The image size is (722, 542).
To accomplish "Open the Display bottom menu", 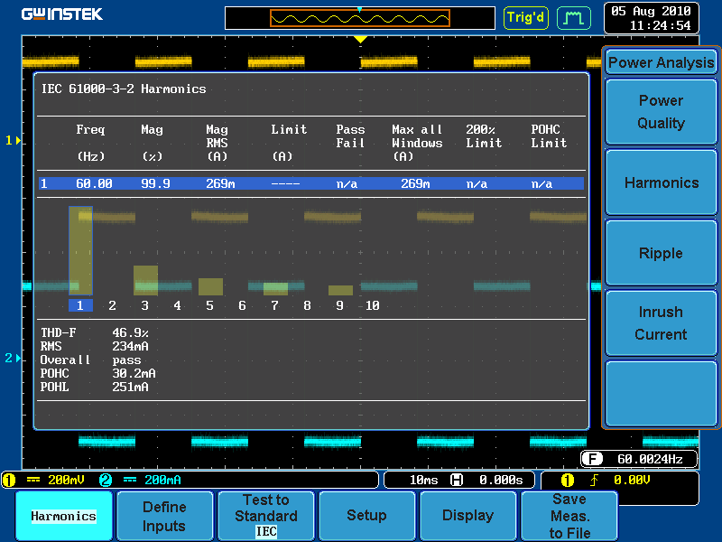I will [x=467, y=516].
